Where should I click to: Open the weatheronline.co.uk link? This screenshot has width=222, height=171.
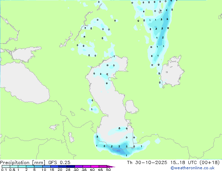point(193,168)
